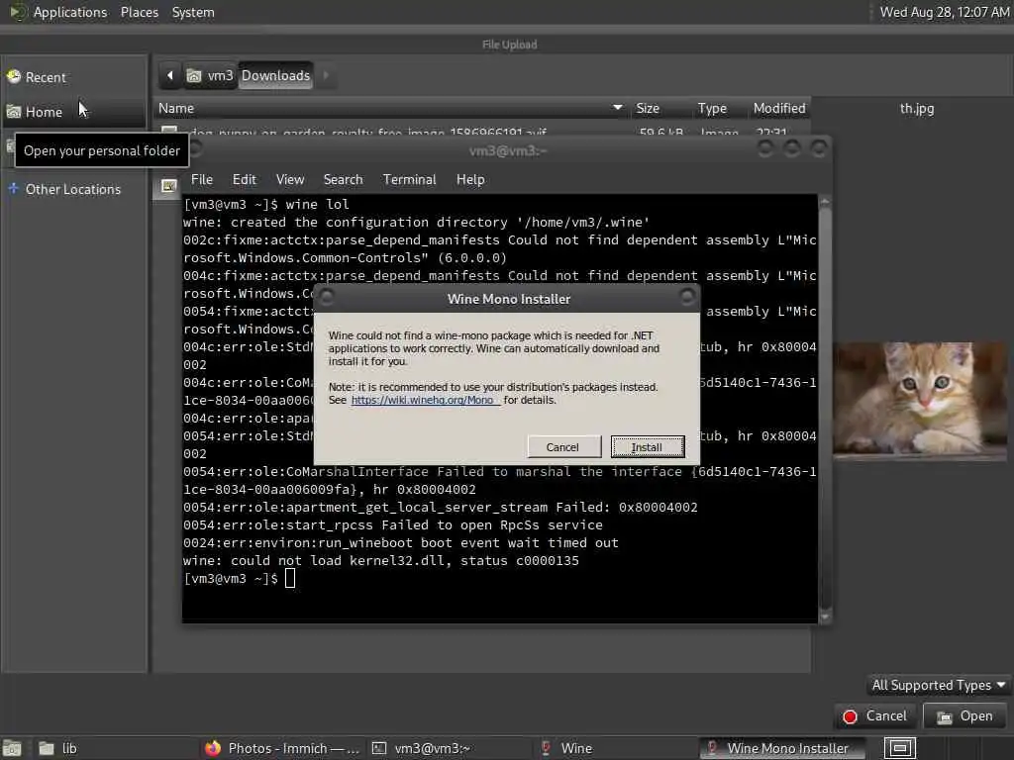This screenshot has width=1014, height=760.
Task: Click the plus icon beside Other Locations
Action: point(13,188)
